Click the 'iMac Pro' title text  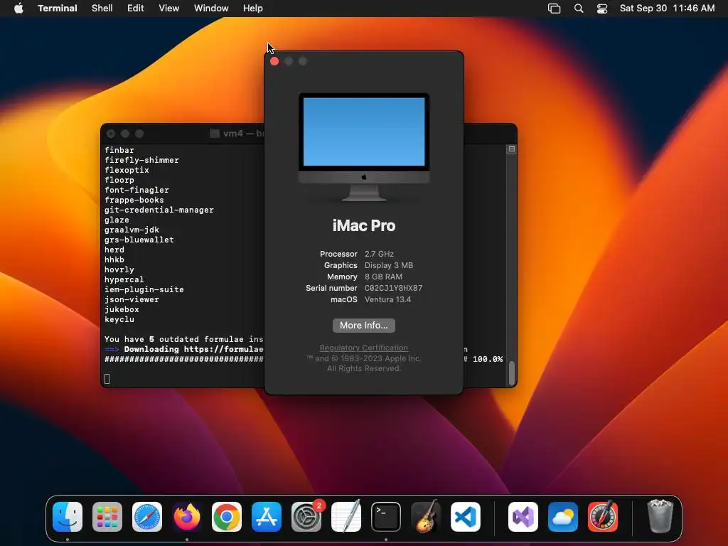pos(364,225)
